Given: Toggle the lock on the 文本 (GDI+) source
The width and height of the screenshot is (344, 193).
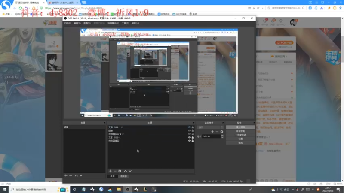Looking at the screenshot, I should tap(193, 137).
